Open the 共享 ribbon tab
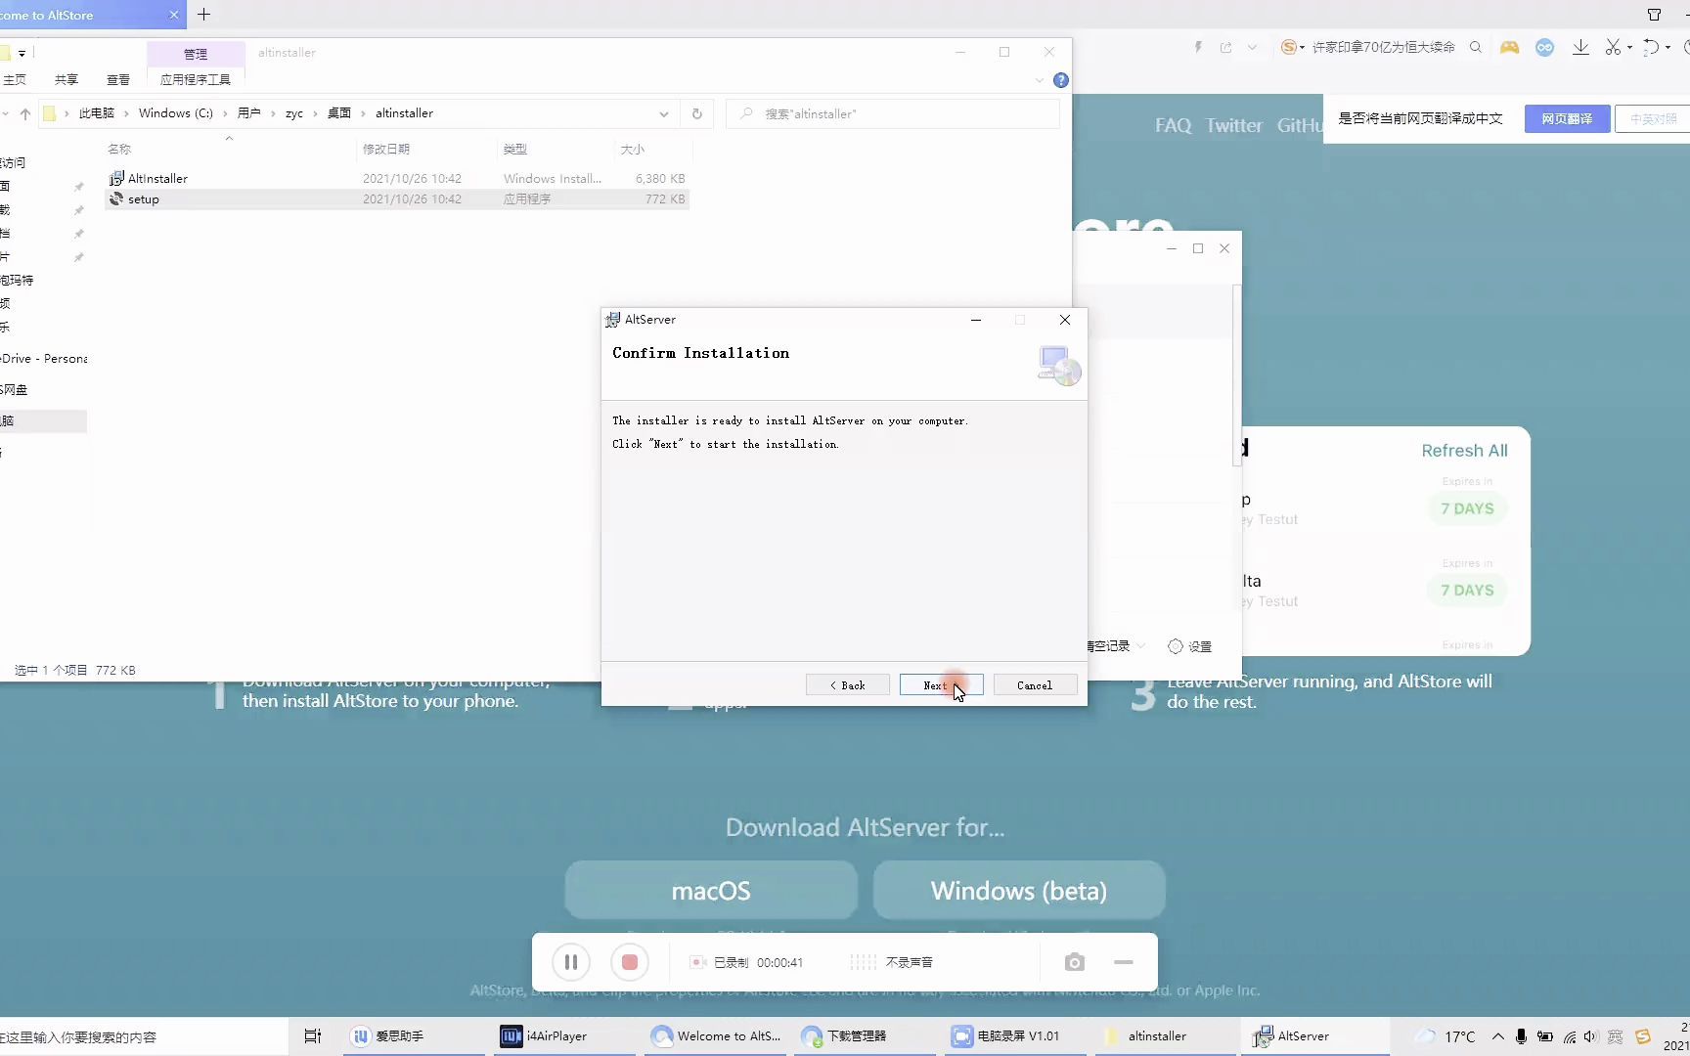 (67, 79)
